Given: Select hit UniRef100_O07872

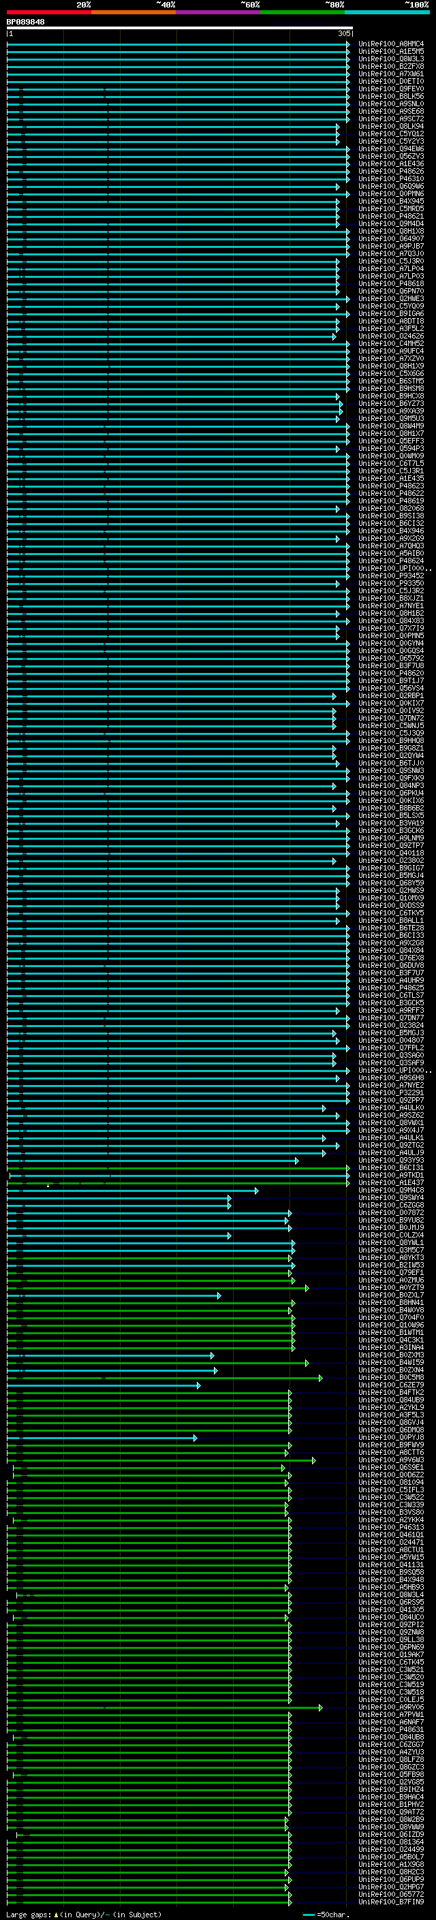Looking at the screenshot, I should (390, 1212).
